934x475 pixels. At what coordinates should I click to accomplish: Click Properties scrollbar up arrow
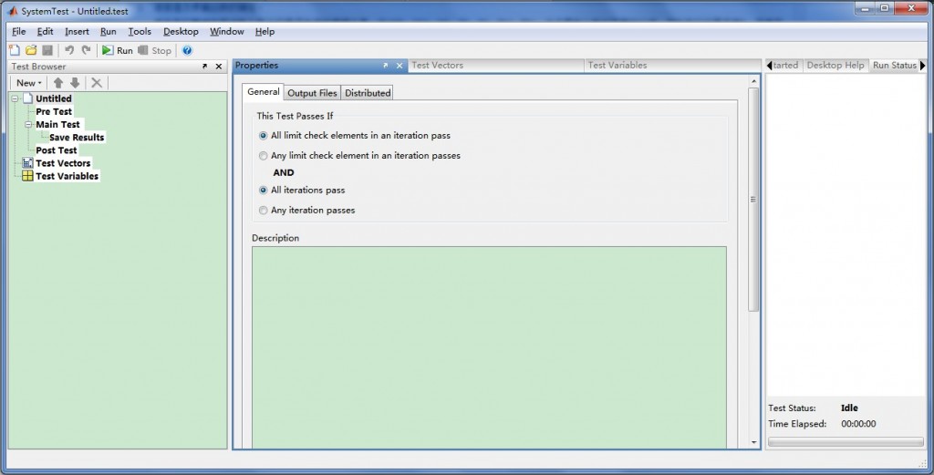pos(753,81)
